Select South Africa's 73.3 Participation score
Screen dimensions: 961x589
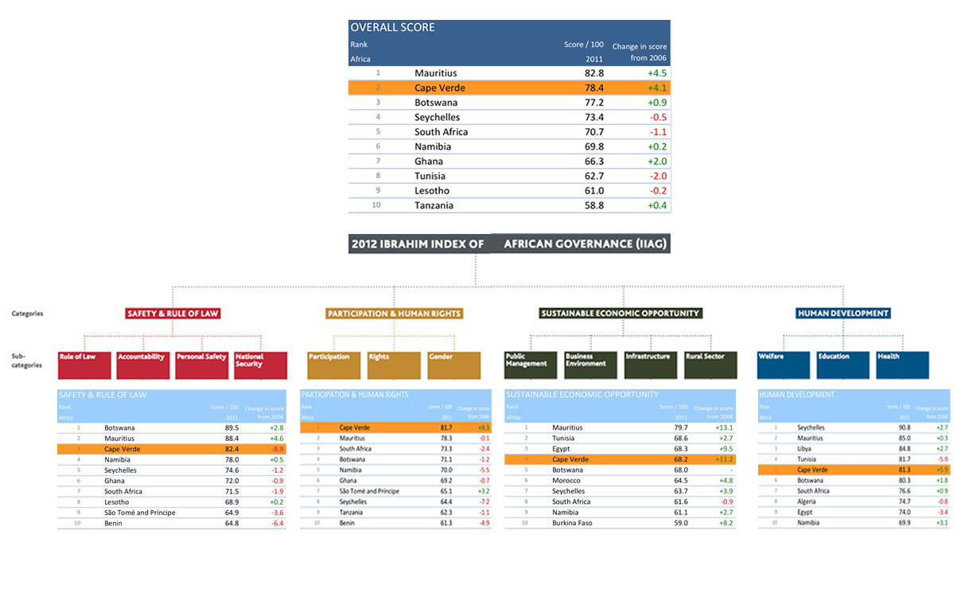pos(445,449)
